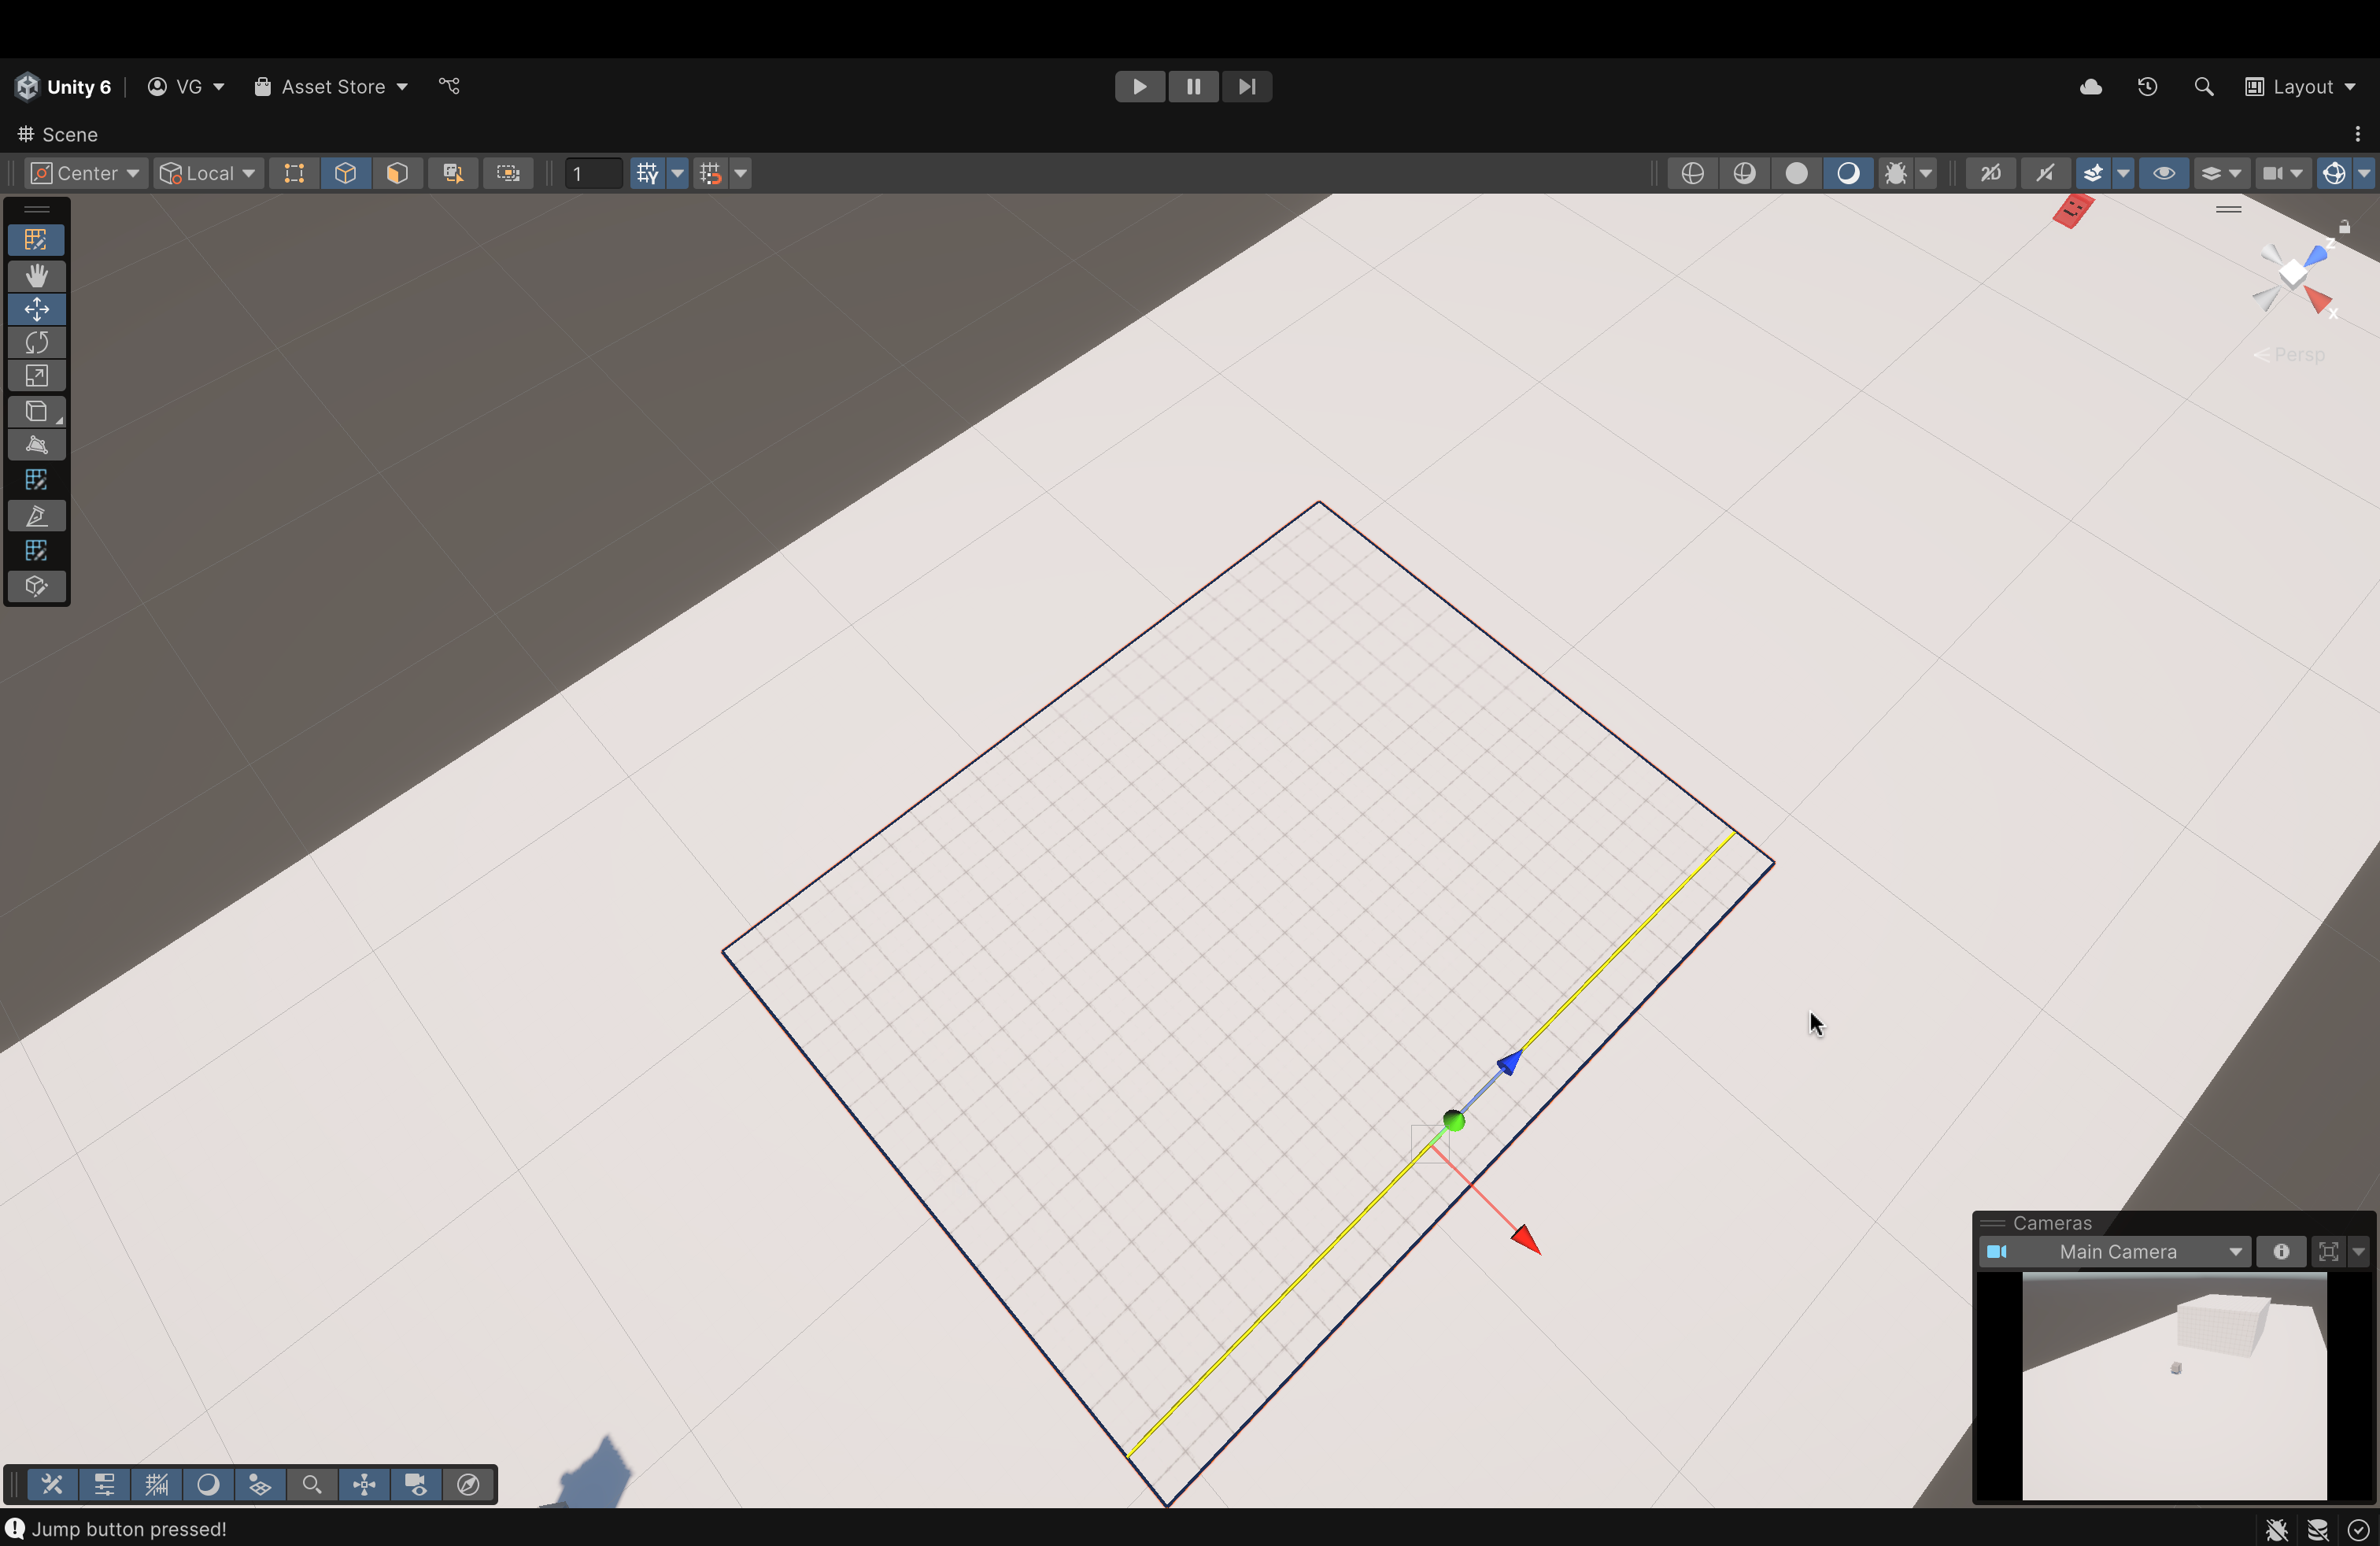Open the Local rotation dropdown

pyautogui.click(x=208, y=173)
